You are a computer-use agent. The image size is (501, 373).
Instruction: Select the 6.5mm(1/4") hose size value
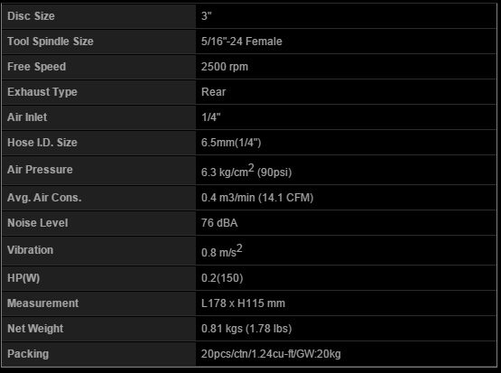point(231,143)
